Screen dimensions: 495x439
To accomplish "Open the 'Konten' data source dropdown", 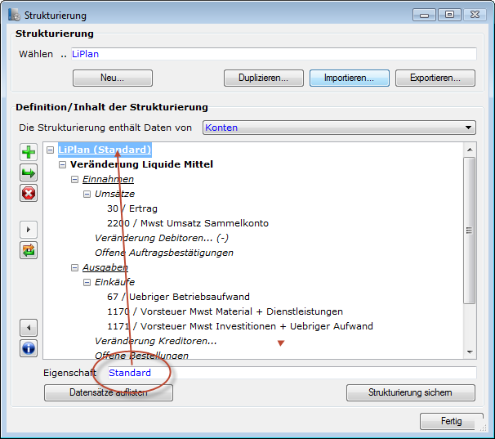I will 468,128.
